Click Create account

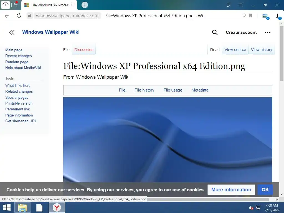pos(241,32)
